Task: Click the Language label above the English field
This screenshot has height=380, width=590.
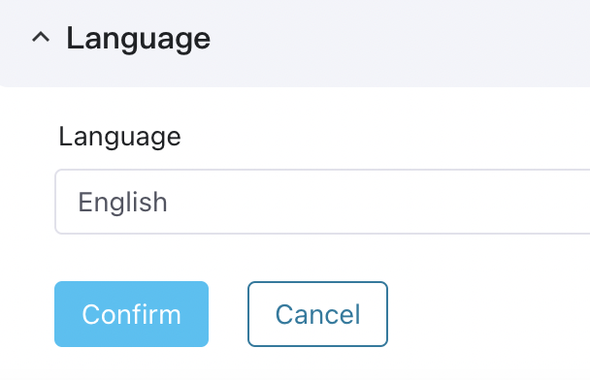Action: coord(119,138)
